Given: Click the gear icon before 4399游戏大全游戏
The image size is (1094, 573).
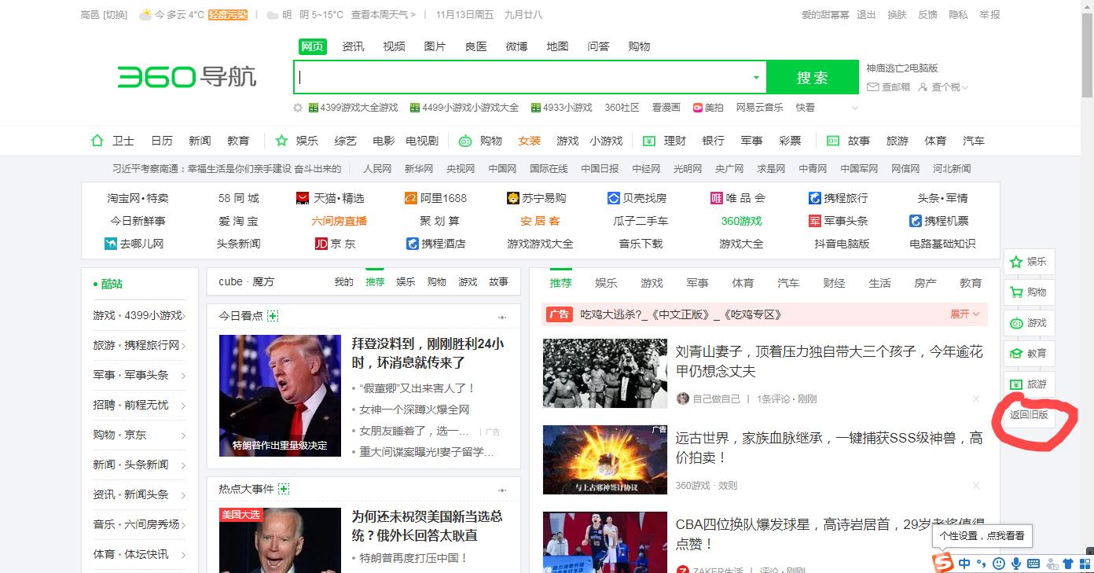Looking at the screenshot, I should point(298,108).
